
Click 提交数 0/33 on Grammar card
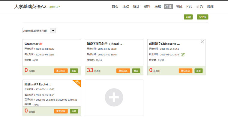pyautogui.click(x=31, y=60)
